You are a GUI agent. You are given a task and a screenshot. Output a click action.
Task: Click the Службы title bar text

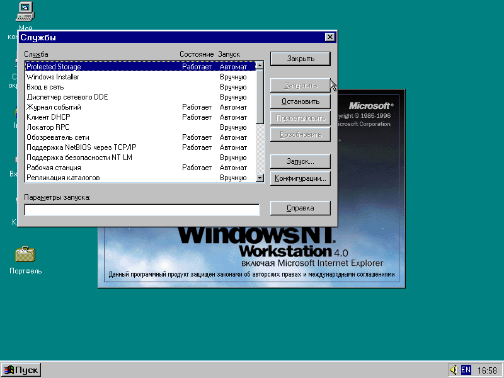coord(38,37)
